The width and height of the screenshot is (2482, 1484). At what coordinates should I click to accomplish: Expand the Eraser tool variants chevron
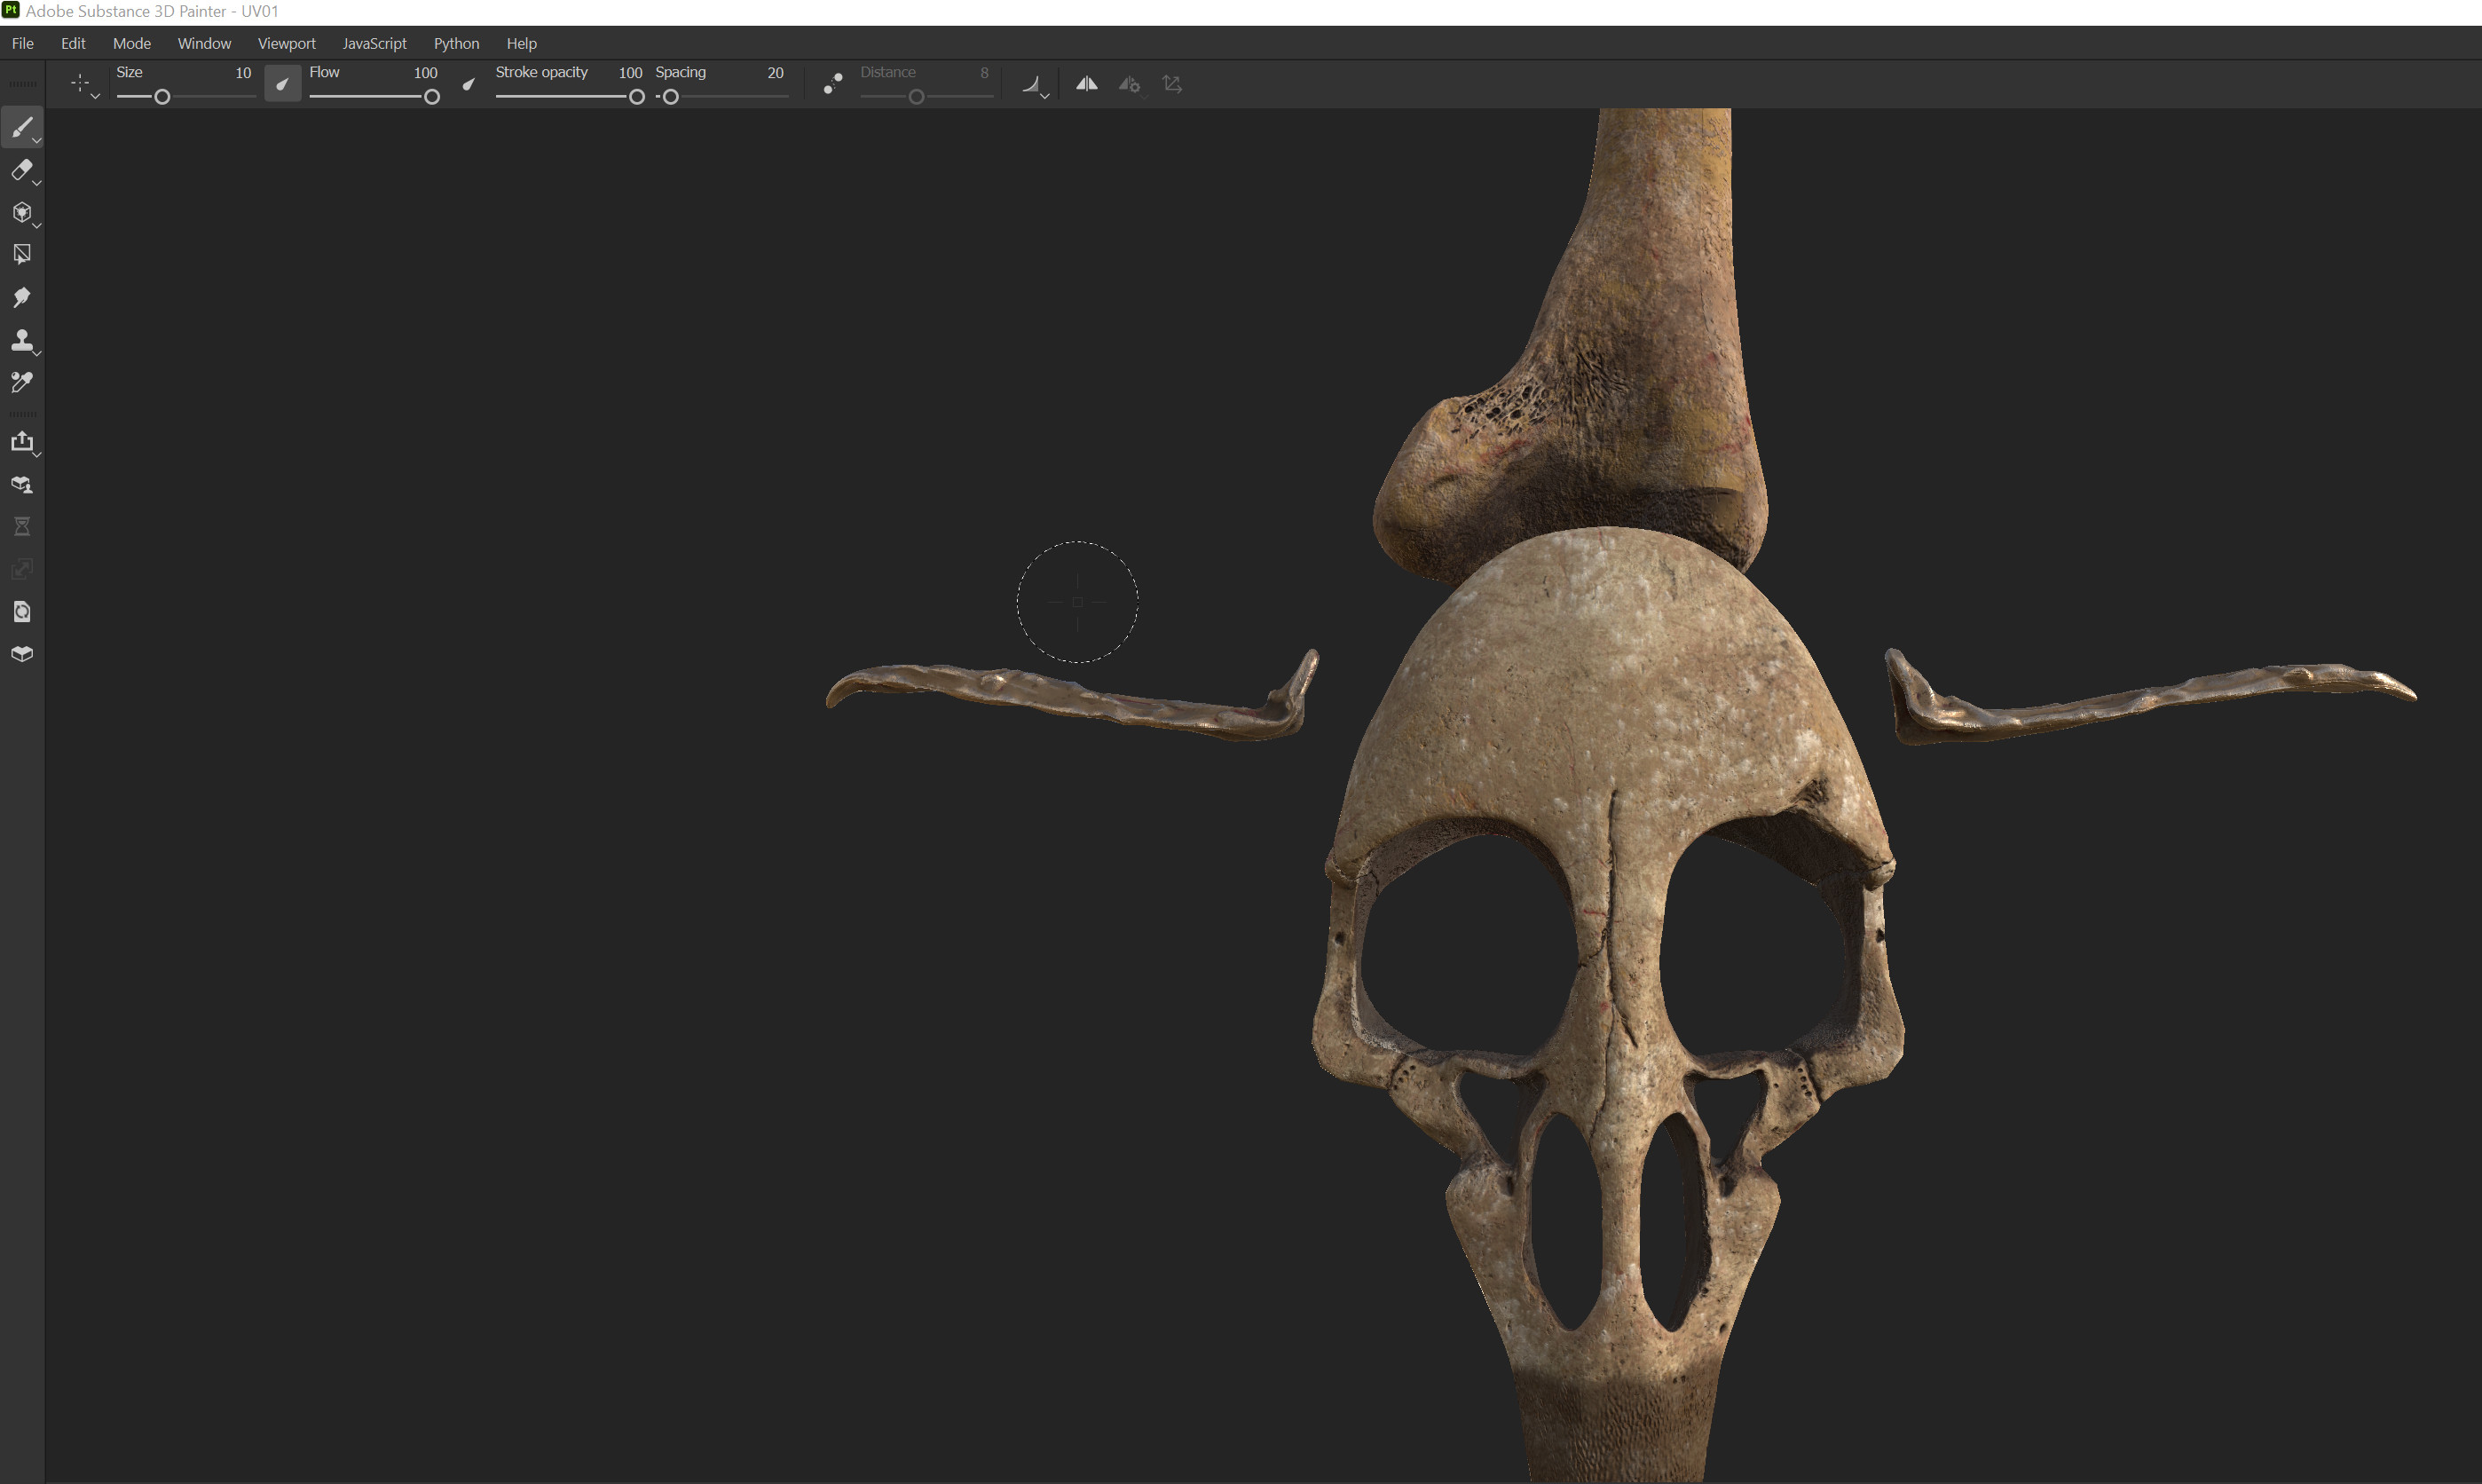tap(37, 183)
